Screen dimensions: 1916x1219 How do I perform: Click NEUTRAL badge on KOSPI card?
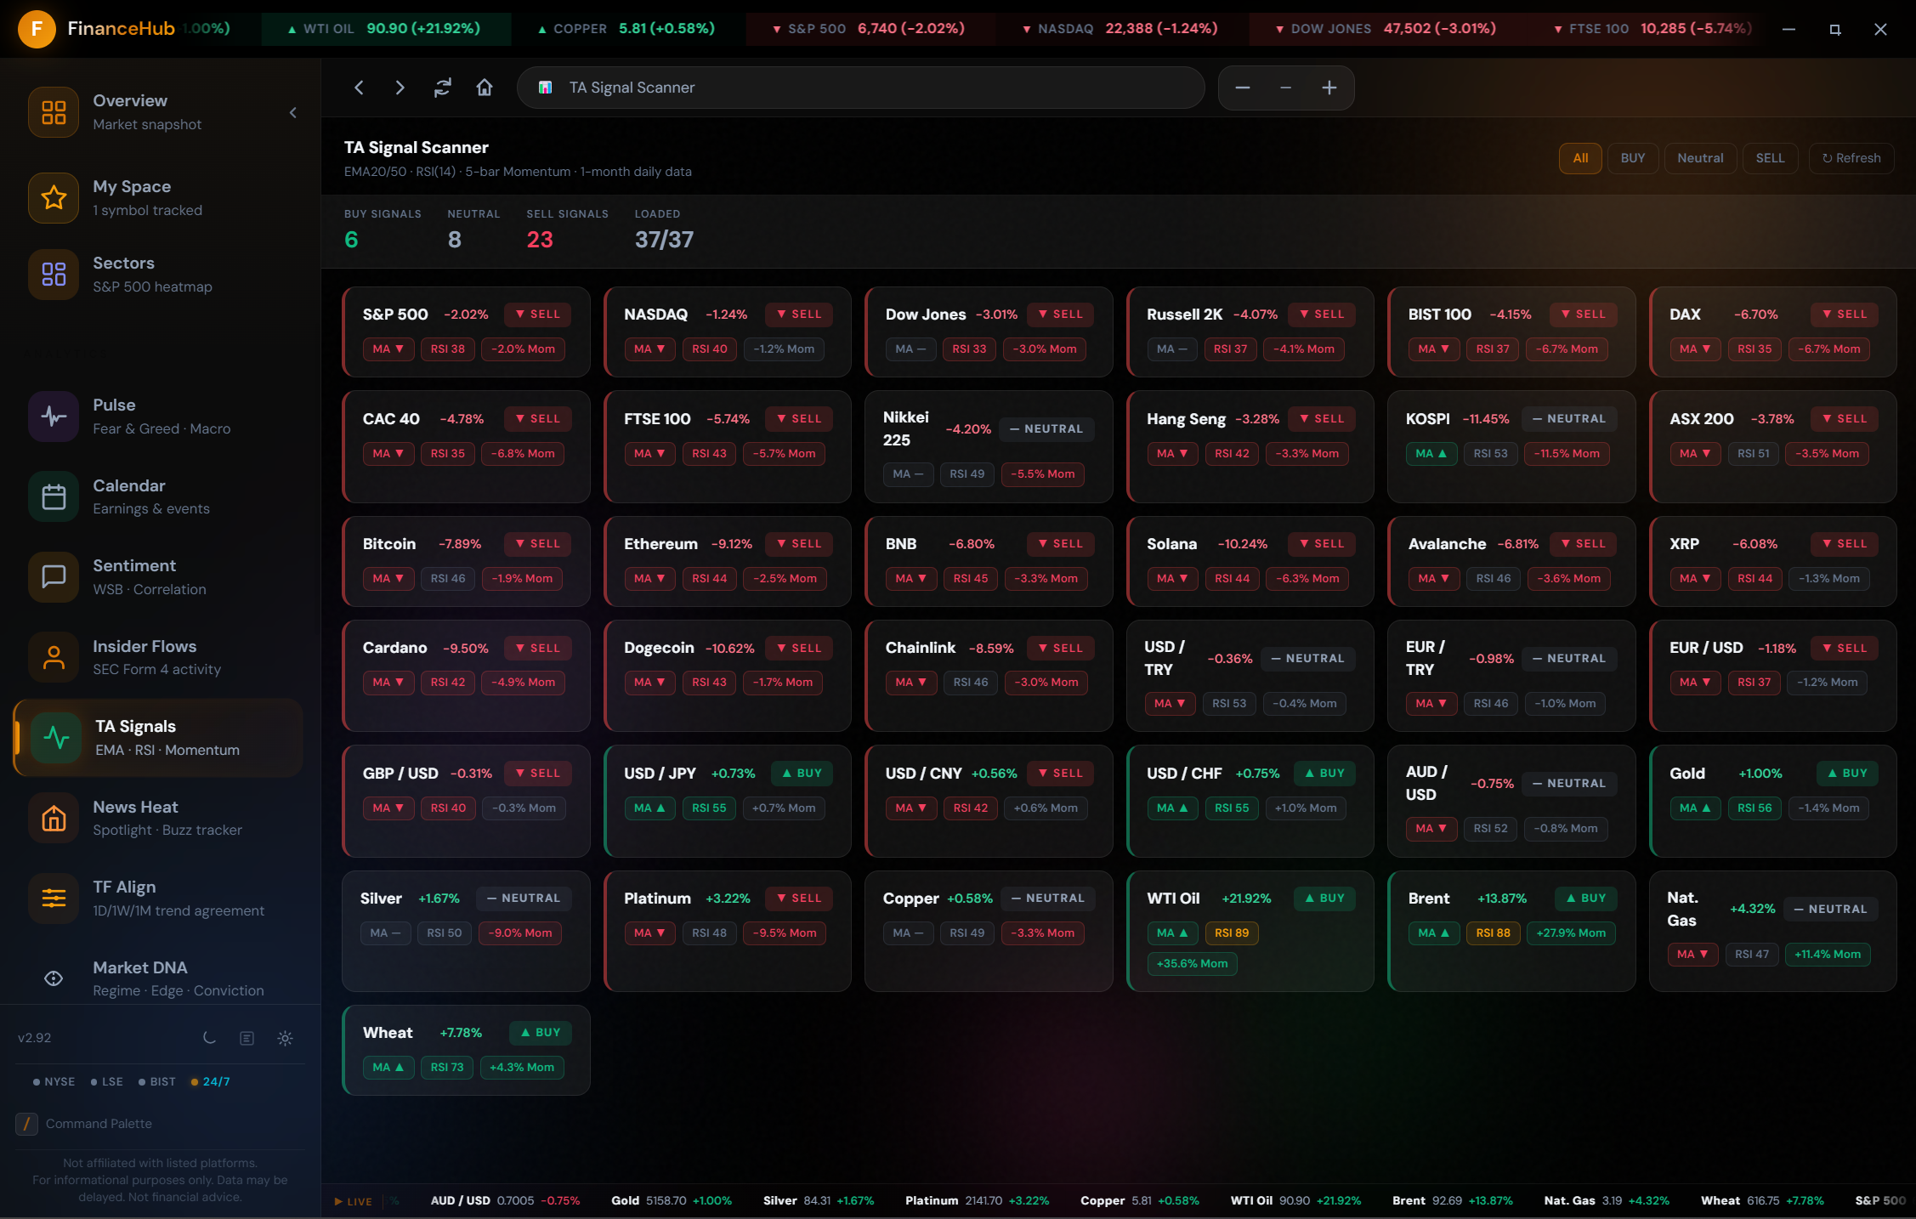1569,419
